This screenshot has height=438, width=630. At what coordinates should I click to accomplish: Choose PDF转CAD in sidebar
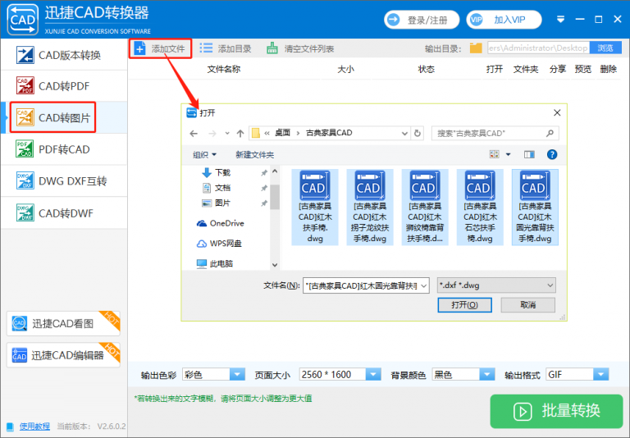64,149
